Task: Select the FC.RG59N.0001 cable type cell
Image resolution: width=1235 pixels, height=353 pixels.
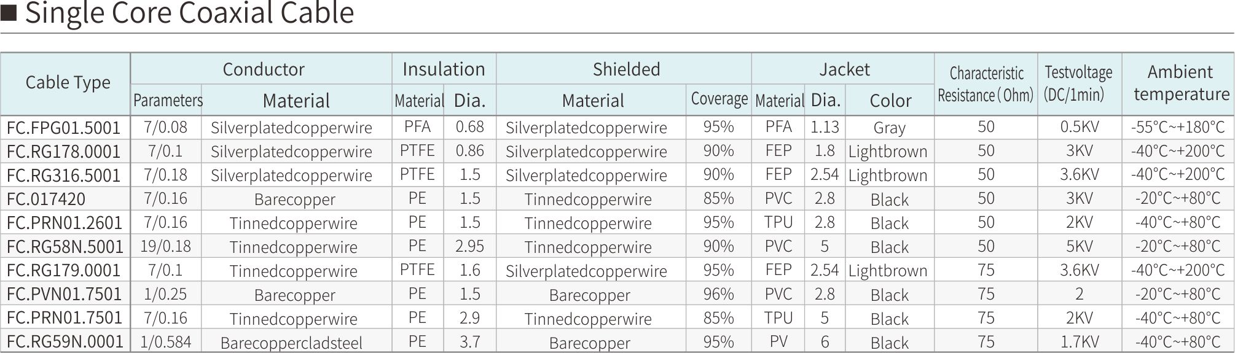Action: (65, 342)
